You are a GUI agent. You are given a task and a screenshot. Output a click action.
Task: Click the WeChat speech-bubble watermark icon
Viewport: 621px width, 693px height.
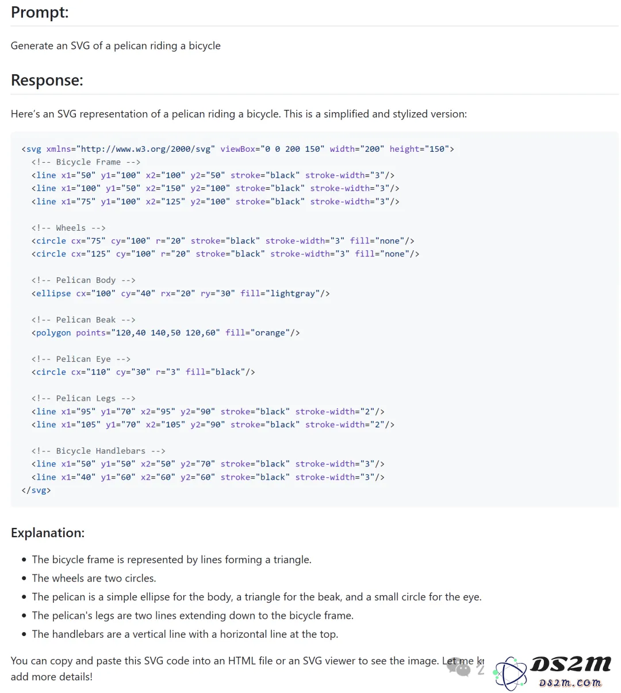point(459,667)
